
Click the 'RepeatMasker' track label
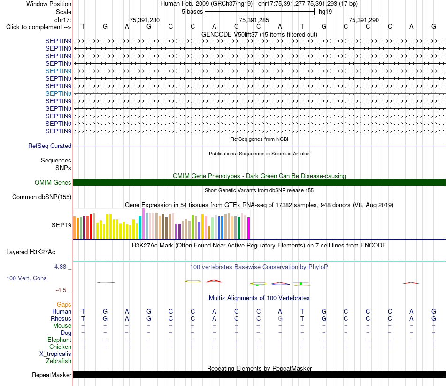pyautogui.click(x=52, y=375)
